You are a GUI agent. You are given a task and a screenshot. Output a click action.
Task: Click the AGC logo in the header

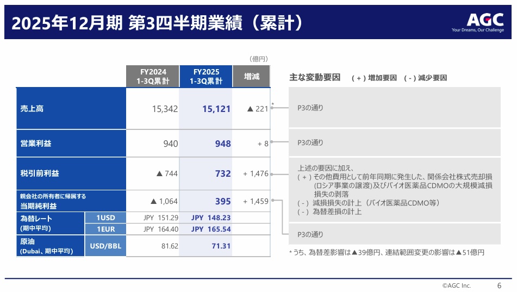(485, 20)
